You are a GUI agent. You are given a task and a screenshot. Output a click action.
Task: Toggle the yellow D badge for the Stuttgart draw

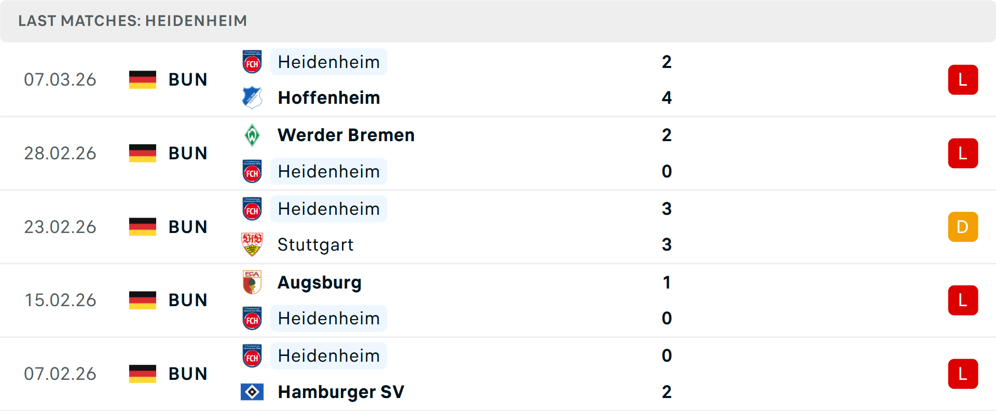963,227
